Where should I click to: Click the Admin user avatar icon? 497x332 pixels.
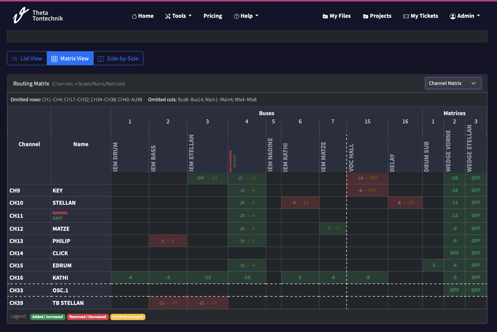pos(452,16)
